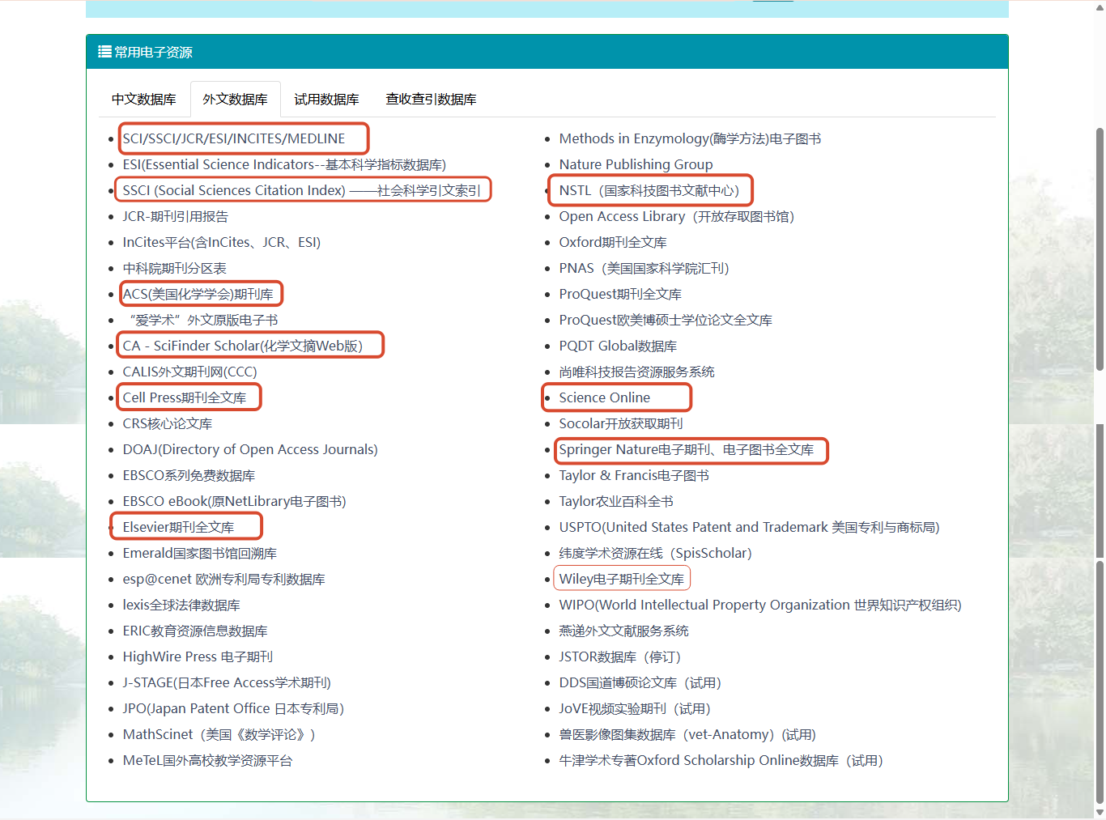The image size is (1106, 820).
Task: Open ESI Essential Science Indicators link
Action: [x=284, y=164]
